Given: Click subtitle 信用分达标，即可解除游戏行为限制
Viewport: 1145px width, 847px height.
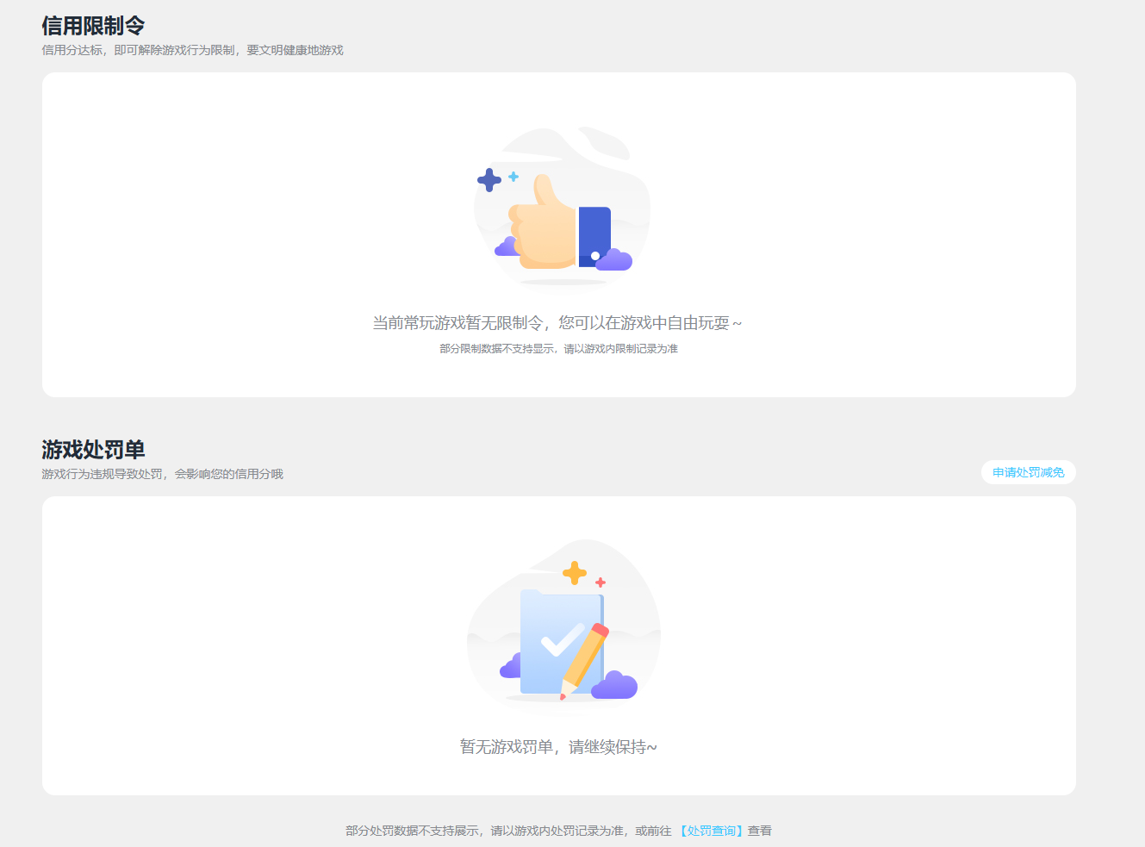Looking at the screenshot, I should tap(138, 50).
